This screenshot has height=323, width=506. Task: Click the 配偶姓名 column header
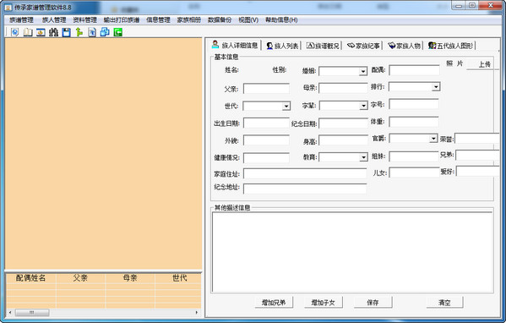click(x=31, y=278)
